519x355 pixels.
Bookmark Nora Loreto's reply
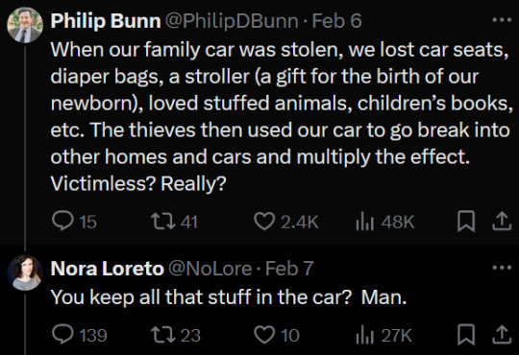tap(466, 335)
